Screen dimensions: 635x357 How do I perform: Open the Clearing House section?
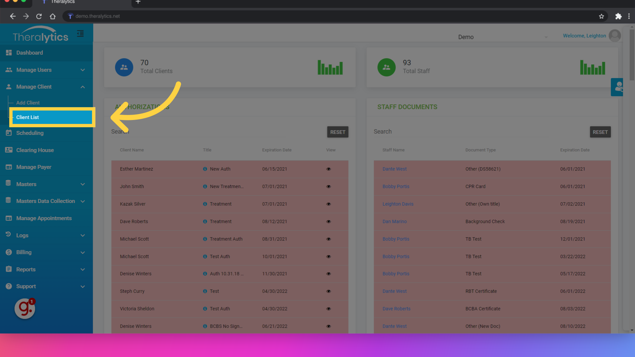tap(35, 150)
